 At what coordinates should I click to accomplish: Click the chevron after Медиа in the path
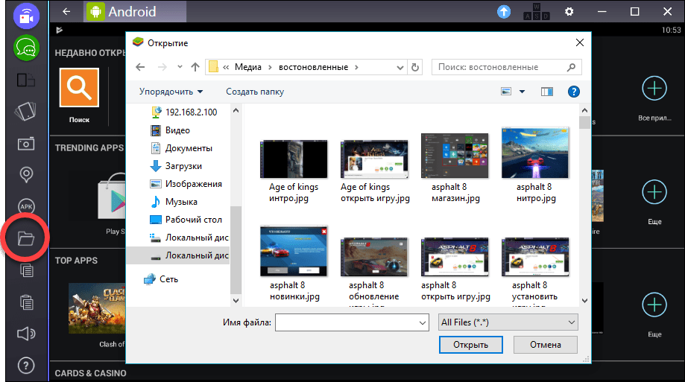(270, 67)
